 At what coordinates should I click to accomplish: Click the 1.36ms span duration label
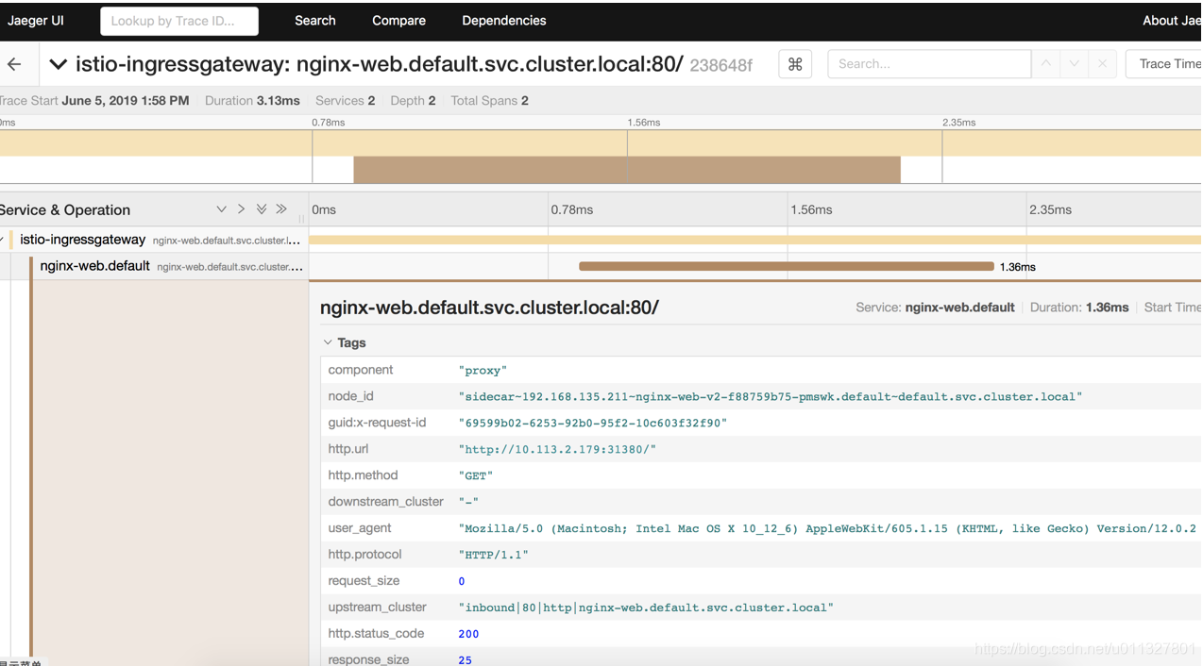pyautogui.click(x=1017, y=267)
